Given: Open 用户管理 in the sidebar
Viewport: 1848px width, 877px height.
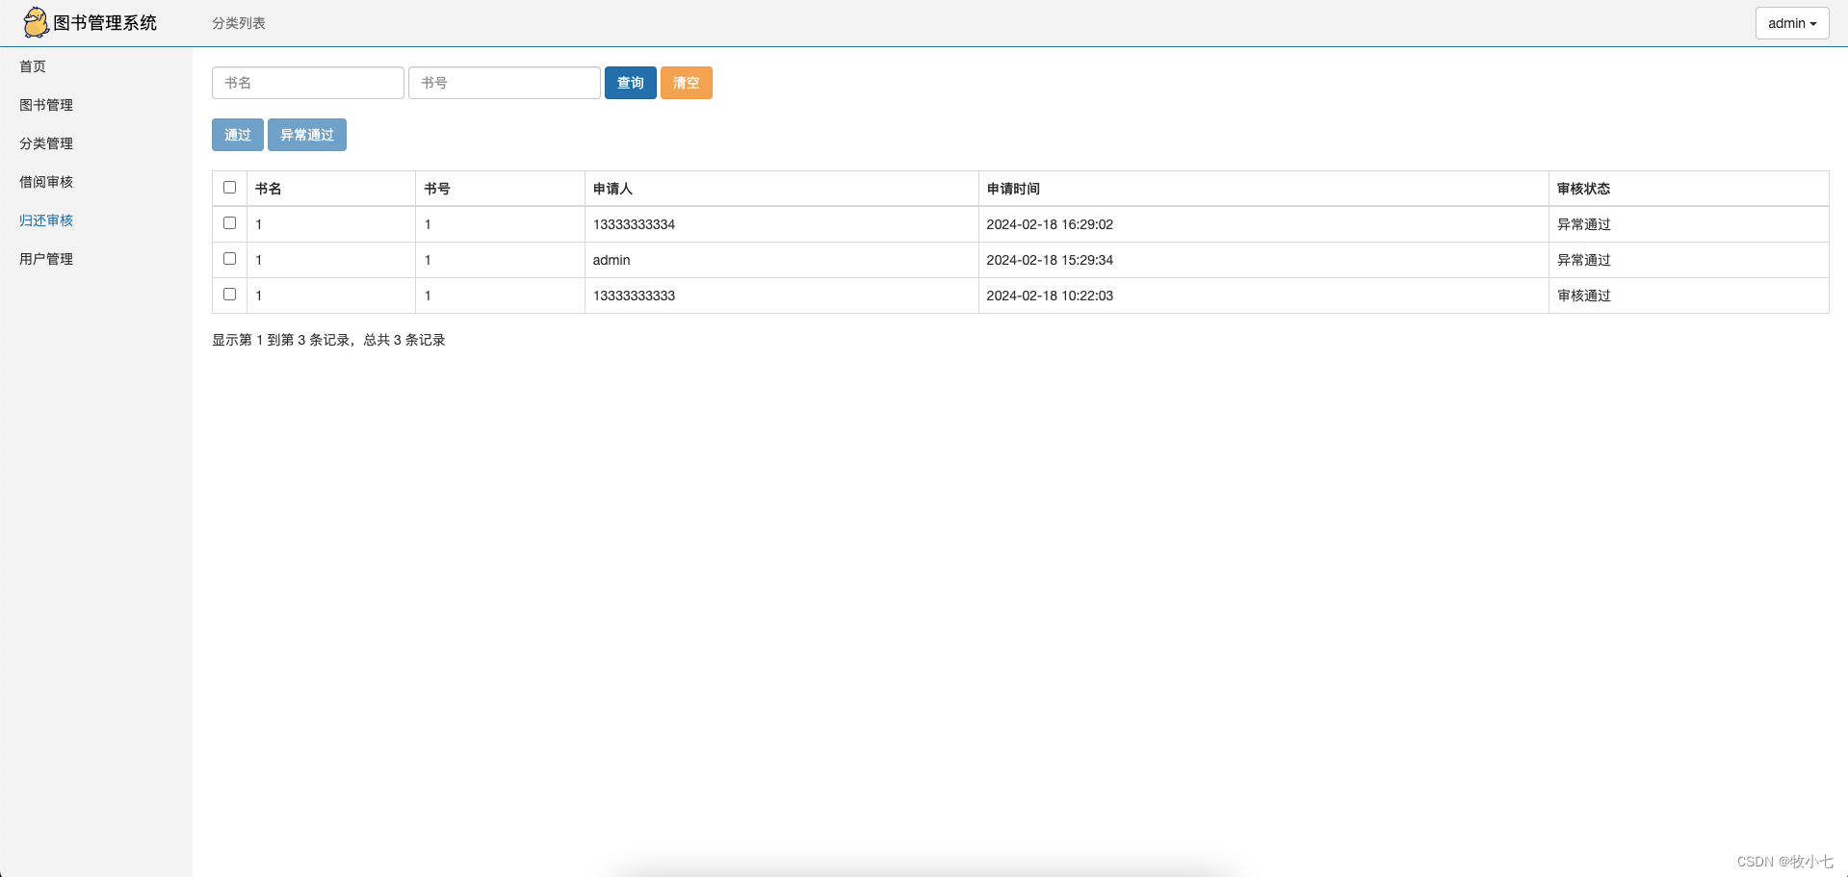Looking at the screenshot, I should click(x=46, y=259).
